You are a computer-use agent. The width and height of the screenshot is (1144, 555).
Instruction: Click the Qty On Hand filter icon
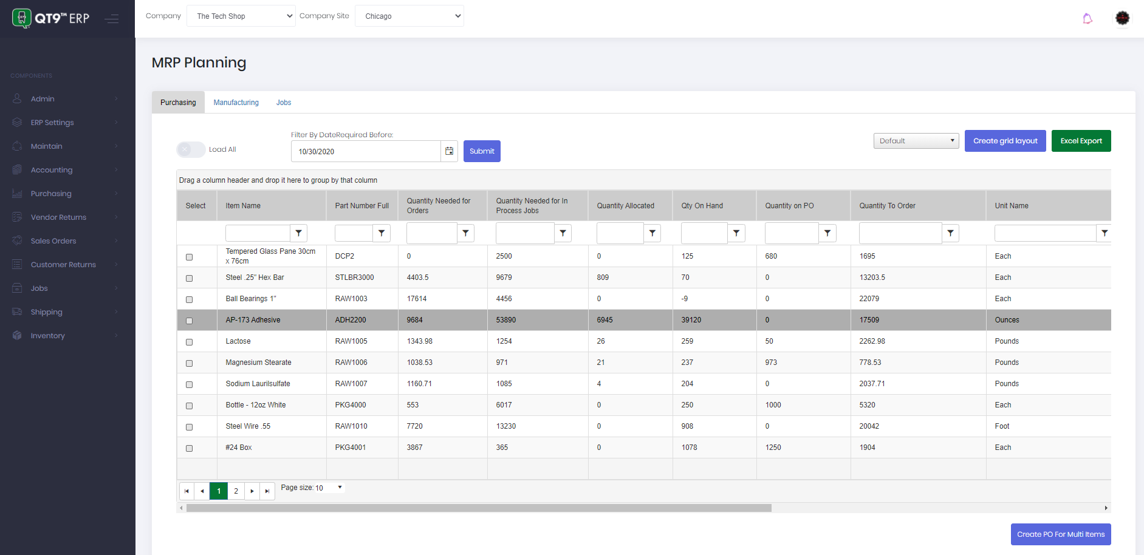[x=736, y=233]
